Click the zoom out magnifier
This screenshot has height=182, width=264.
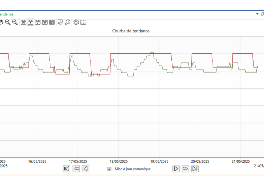(15, 22)
